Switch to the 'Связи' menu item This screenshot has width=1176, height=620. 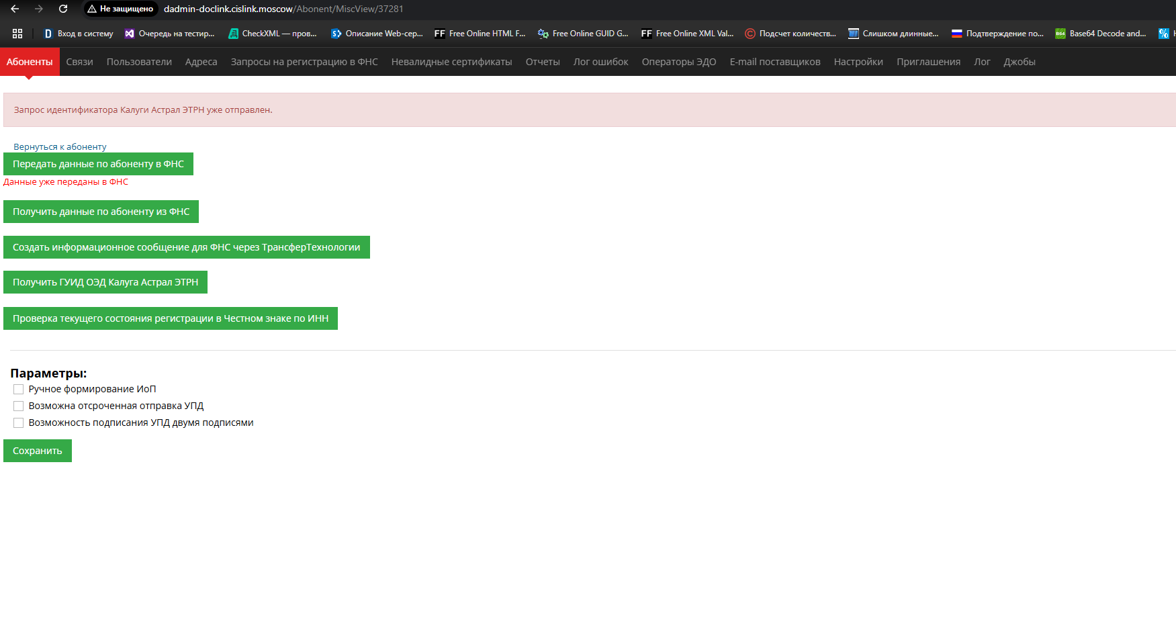[x=79, y=62]
